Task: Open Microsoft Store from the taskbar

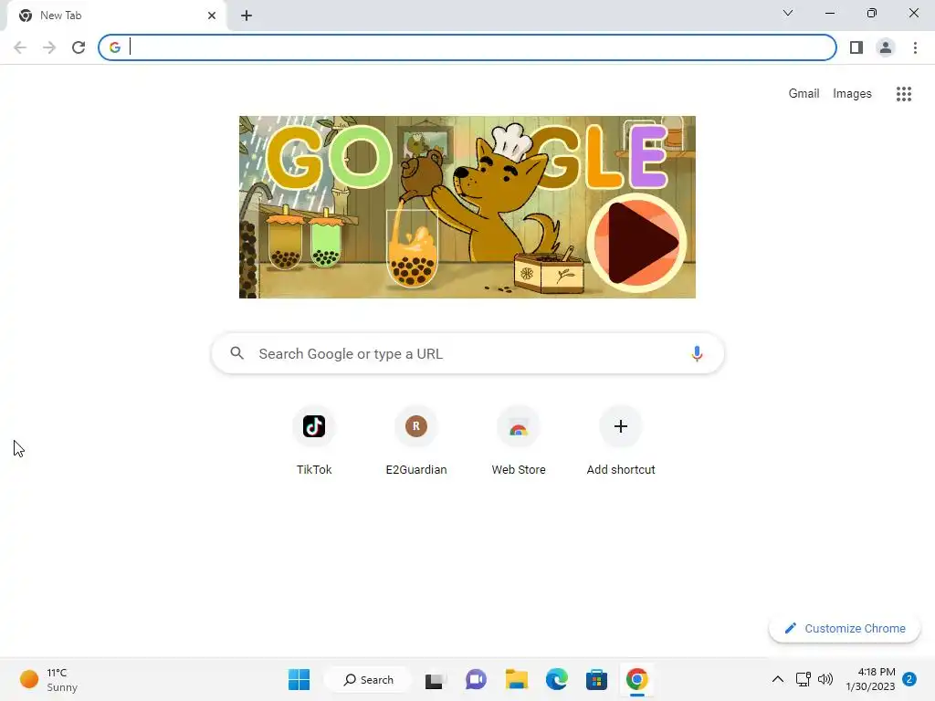Action: pos(596,679)
